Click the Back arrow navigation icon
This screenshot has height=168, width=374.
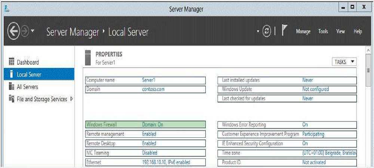tap(14, 31)
